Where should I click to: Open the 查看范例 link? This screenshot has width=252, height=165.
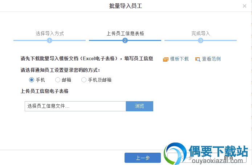(211, 59)
